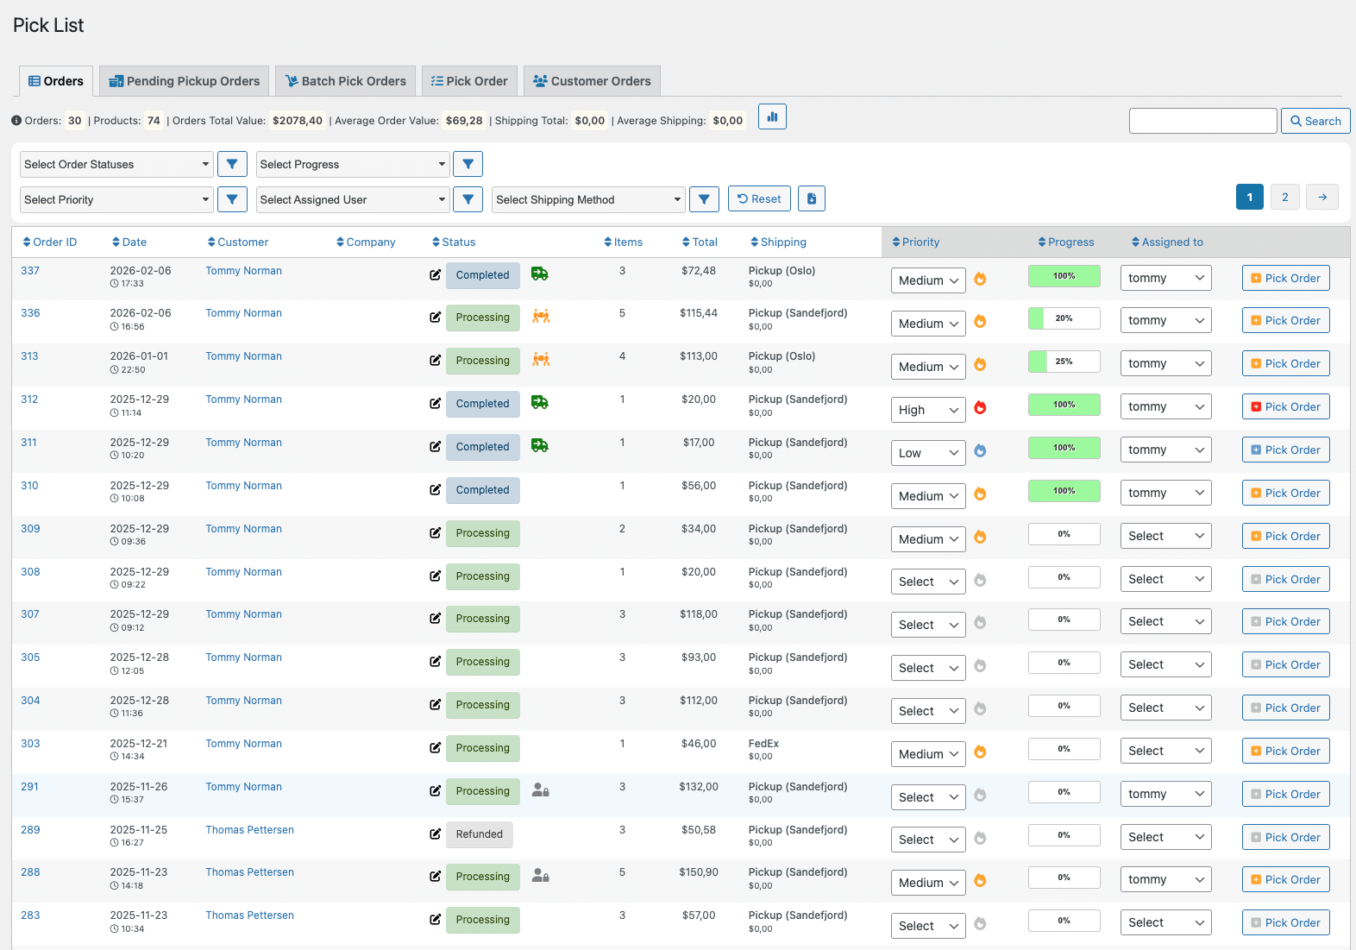Expand the priority dropdown for order 308
Screen dimensions: 1356x950
[x=927, y=582]
